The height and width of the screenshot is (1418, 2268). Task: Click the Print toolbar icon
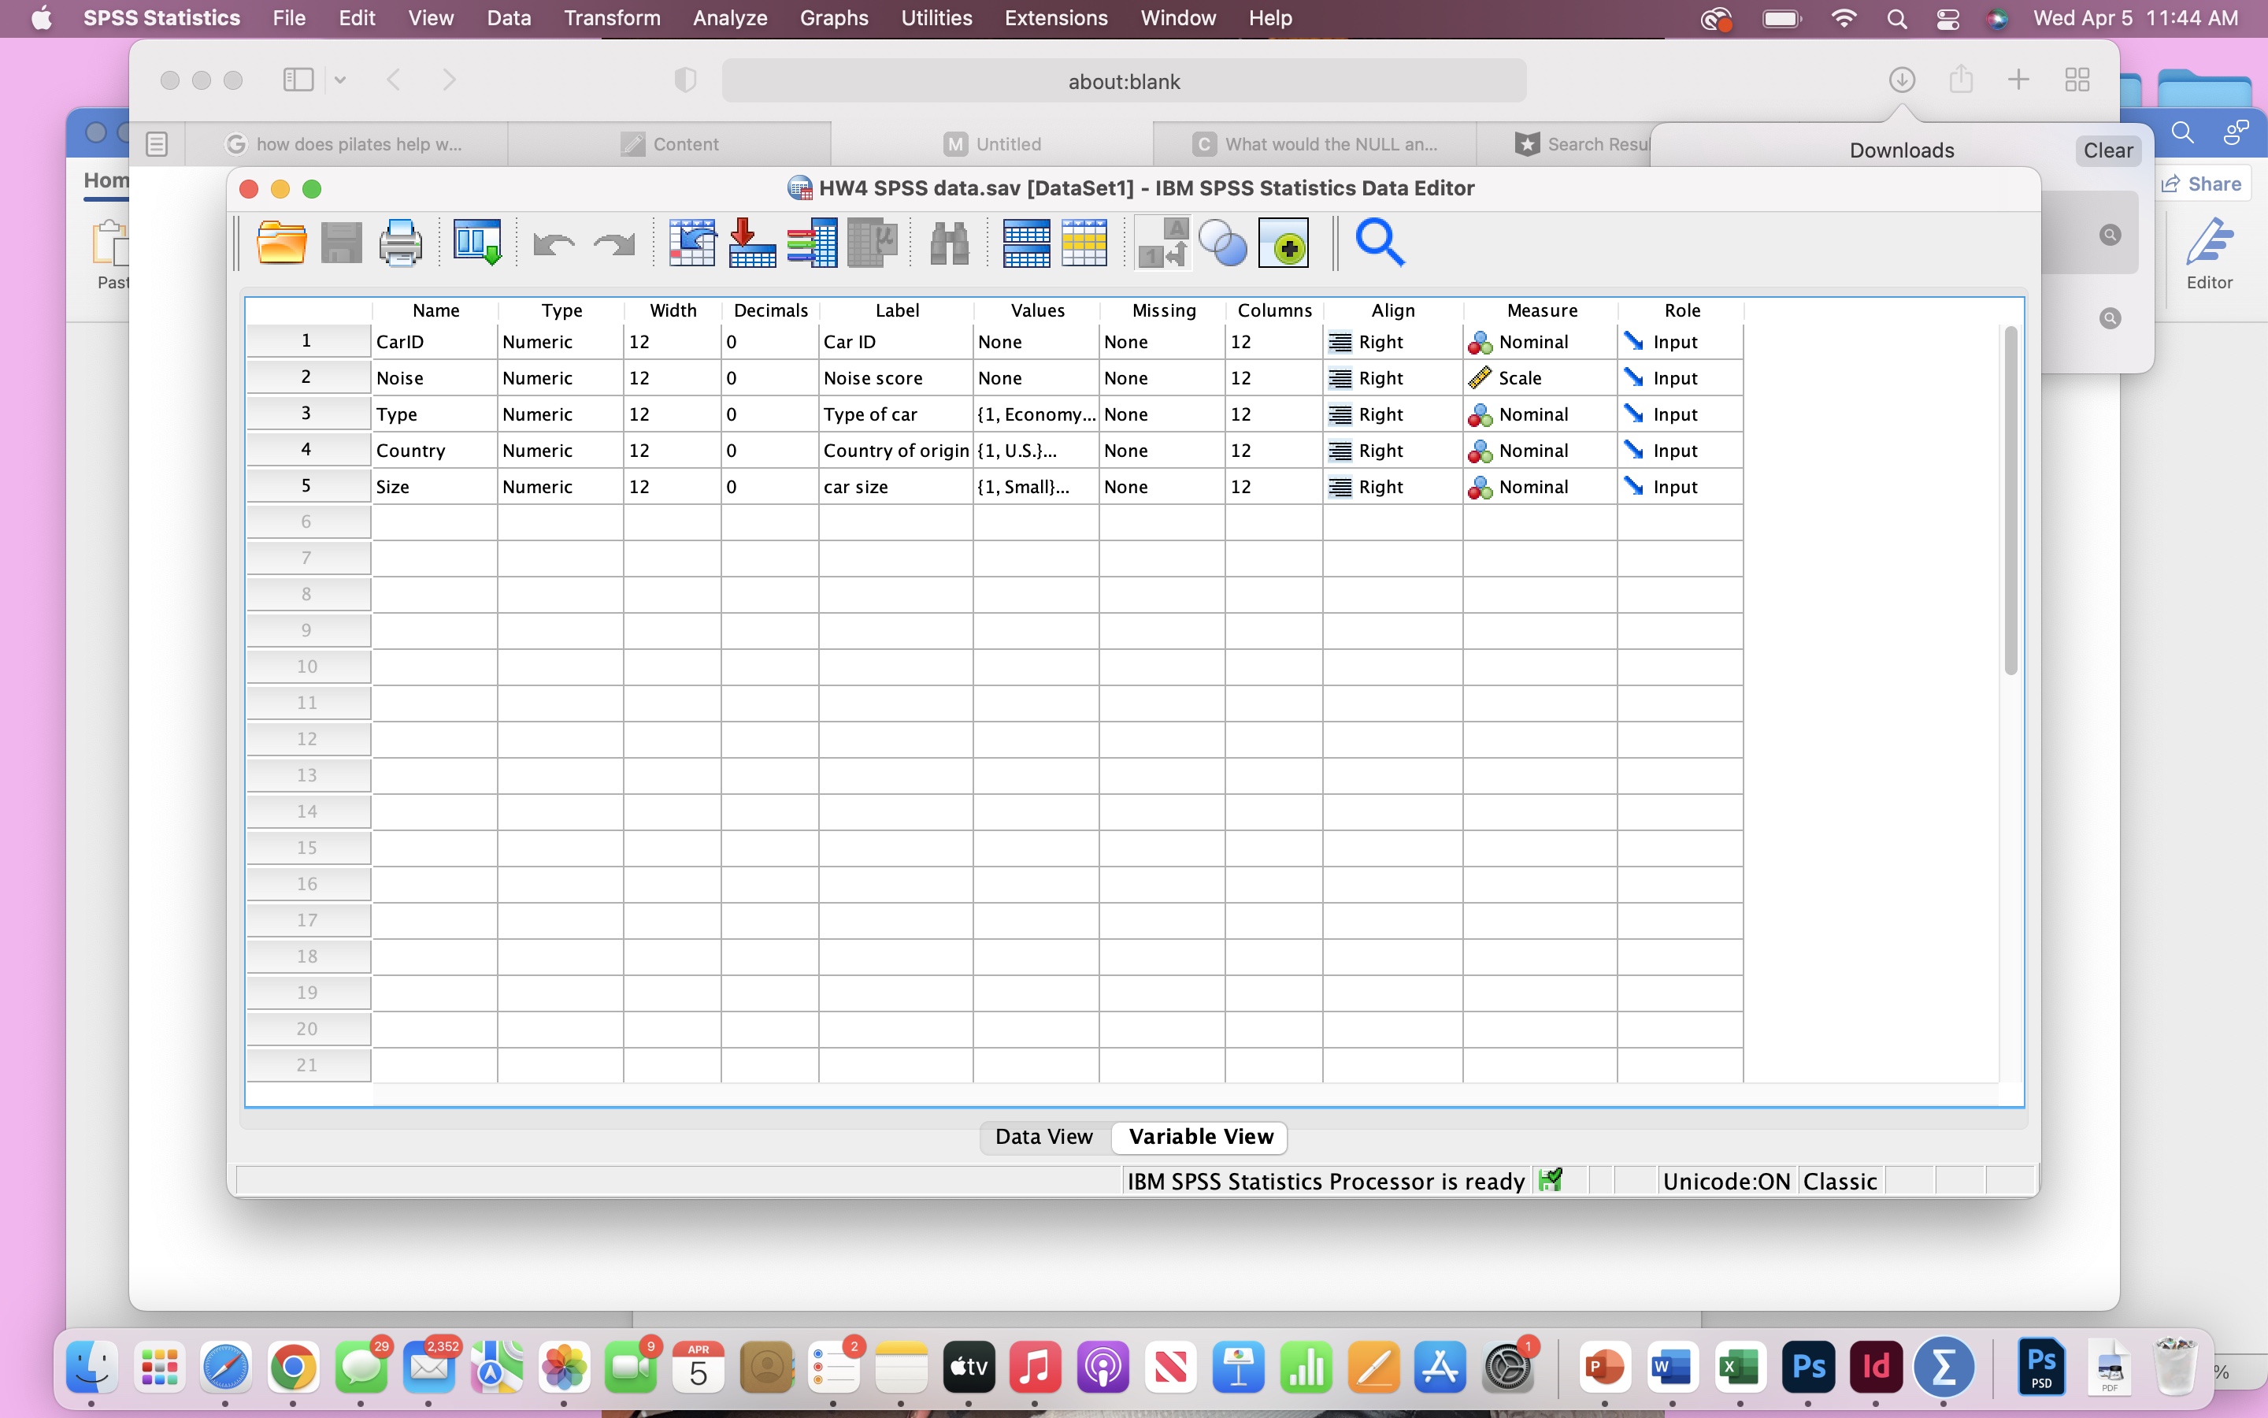point(400,244)
